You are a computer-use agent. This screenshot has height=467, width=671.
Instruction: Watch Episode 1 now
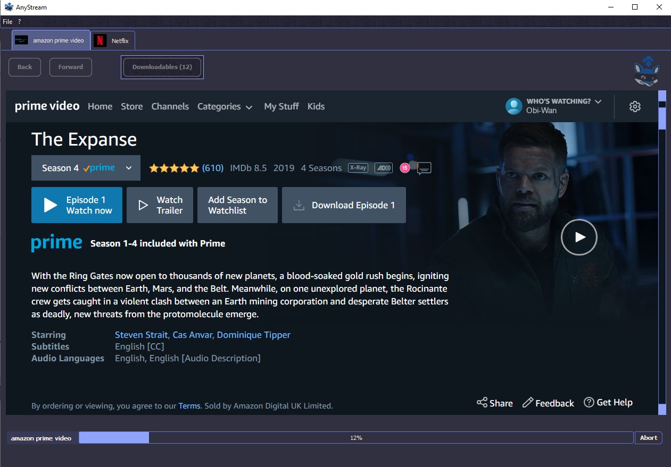(77, 205)
